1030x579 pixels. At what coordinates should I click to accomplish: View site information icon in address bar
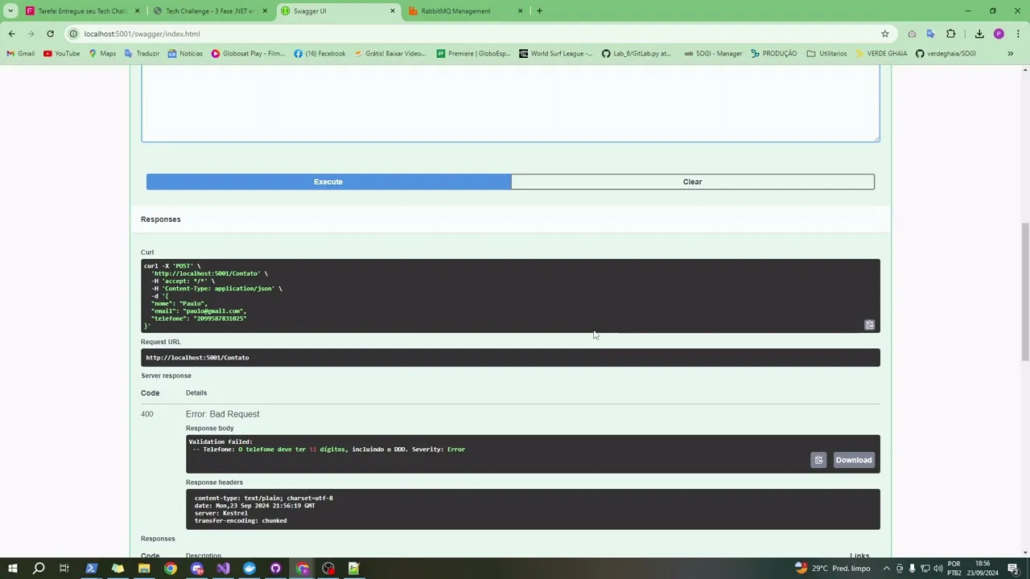point(73,34)
